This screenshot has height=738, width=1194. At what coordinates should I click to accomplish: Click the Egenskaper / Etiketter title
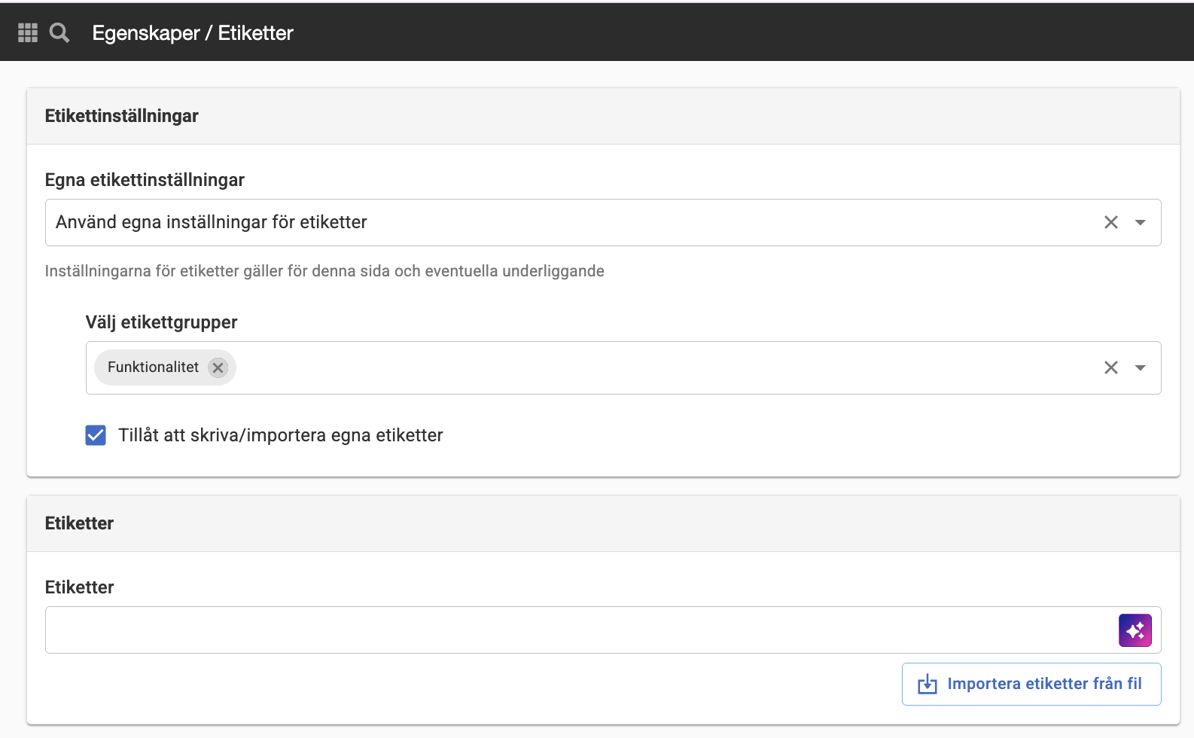coord(193,32)
